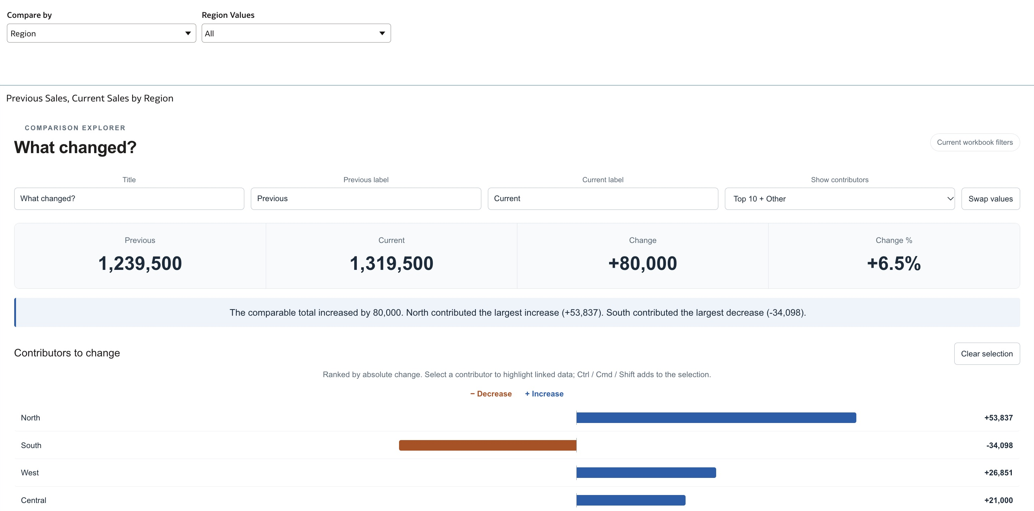Expand the Show contributors Top 10 + Other select
Screen dimensions: 1034x511
click(839, 199)
